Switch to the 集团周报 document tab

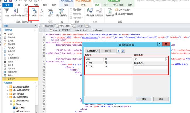tap(47, 26)
